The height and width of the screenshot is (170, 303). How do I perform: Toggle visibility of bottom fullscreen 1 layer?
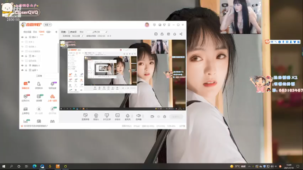coord(22,70)
